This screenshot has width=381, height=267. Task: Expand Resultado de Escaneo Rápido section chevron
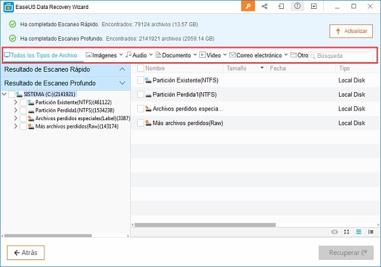pyautogui.click(x=122, y=69)
